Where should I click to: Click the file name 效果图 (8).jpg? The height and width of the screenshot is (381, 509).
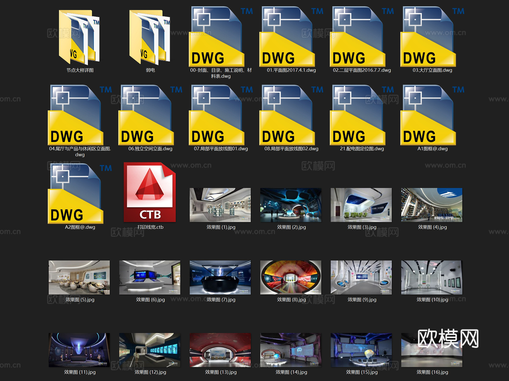point(291,300)
